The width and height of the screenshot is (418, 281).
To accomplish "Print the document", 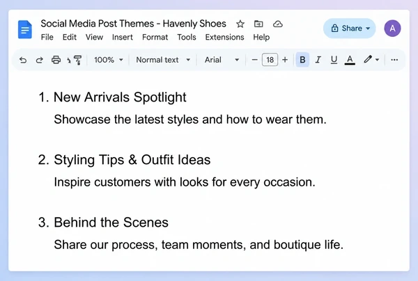I will click(x=56, y=60).
